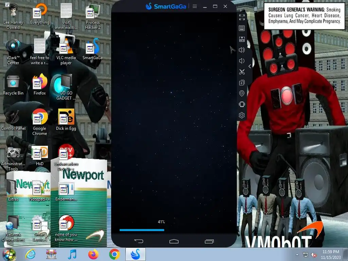This screenshot has height=261, width=348.
Task: Click the scissors screenshot icon in SmartGaGa
Action: click(242, 72)
